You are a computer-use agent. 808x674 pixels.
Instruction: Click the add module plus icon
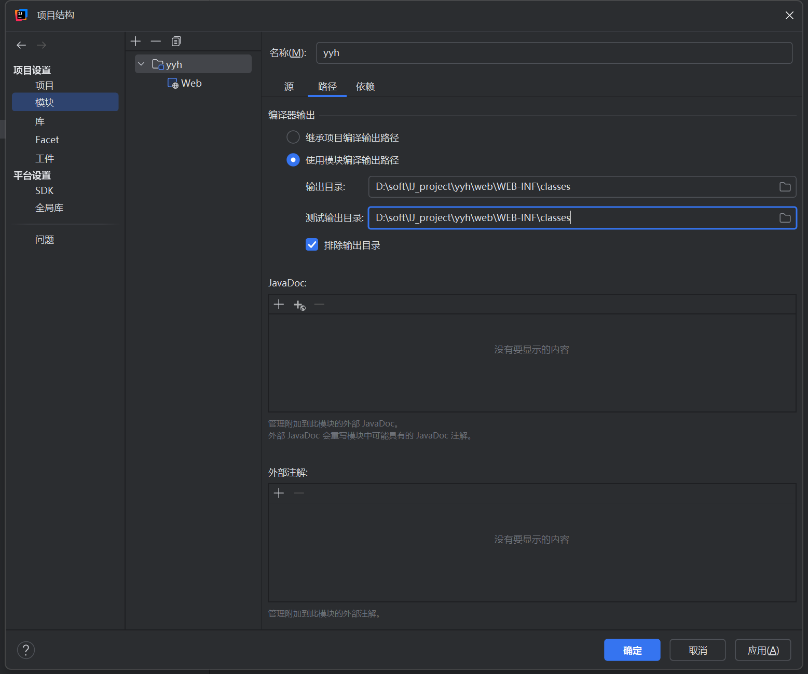[x=135, y=41]
